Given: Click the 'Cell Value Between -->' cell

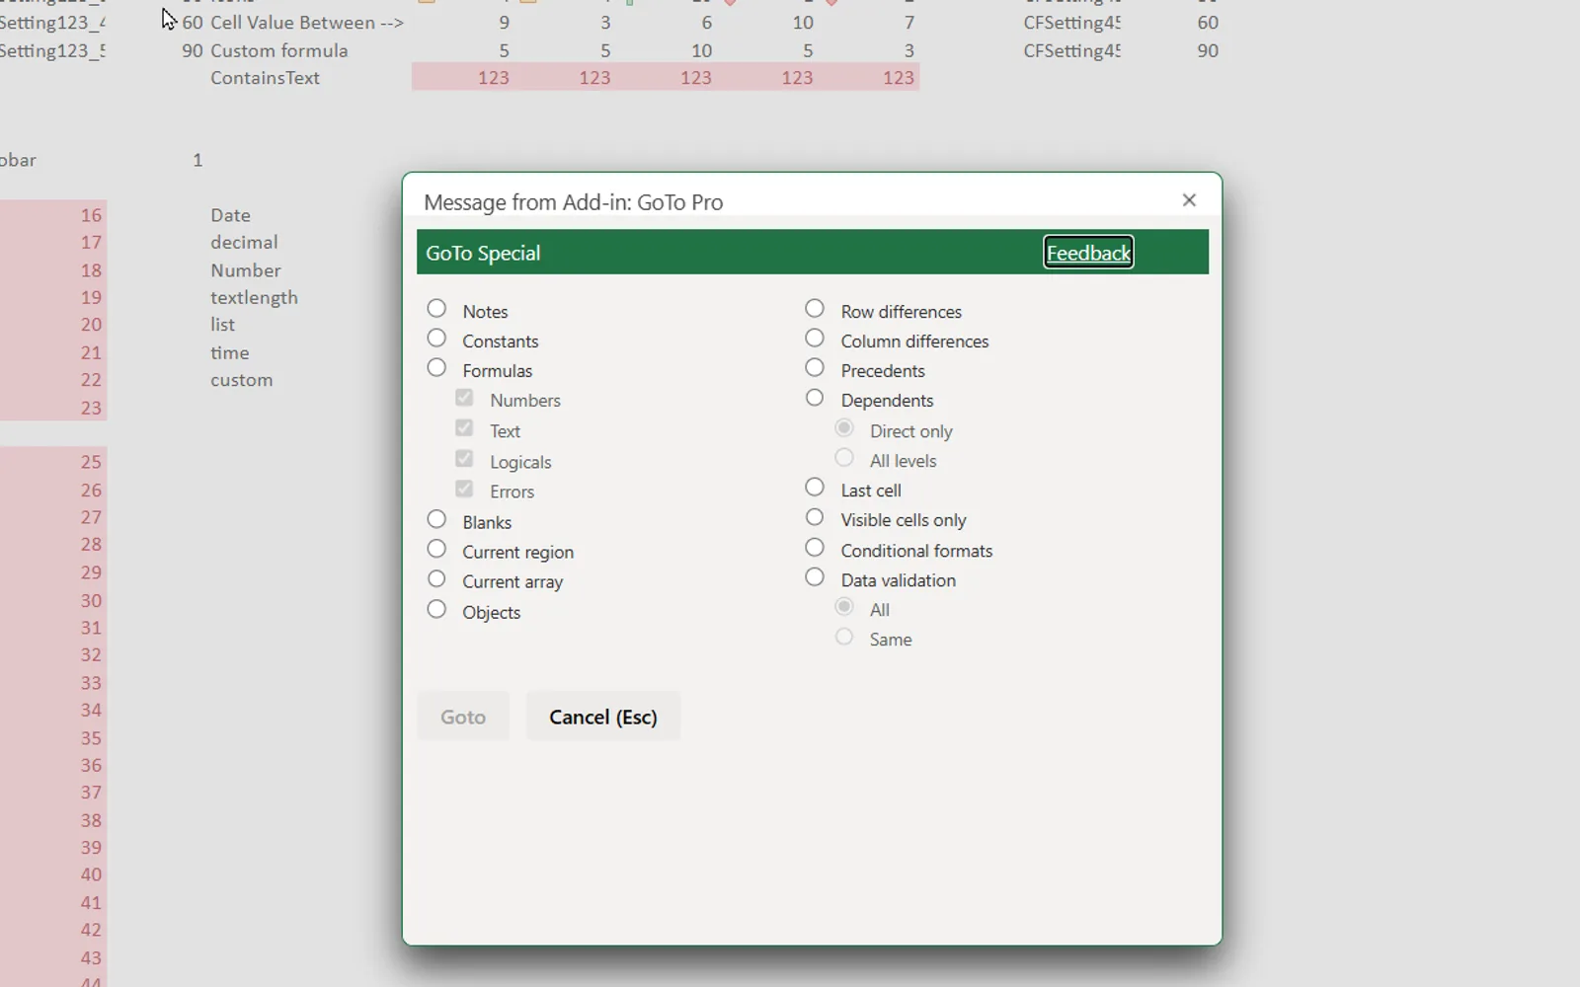Looking at the screenshot, I should [306, 23].
